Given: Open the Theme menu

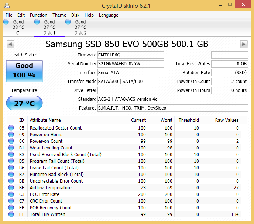Looking at the screenshot, I should [59, 15].
